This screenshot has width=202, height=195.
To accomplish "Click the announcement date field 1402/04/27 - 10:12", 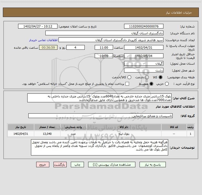I will pos(38,26).
